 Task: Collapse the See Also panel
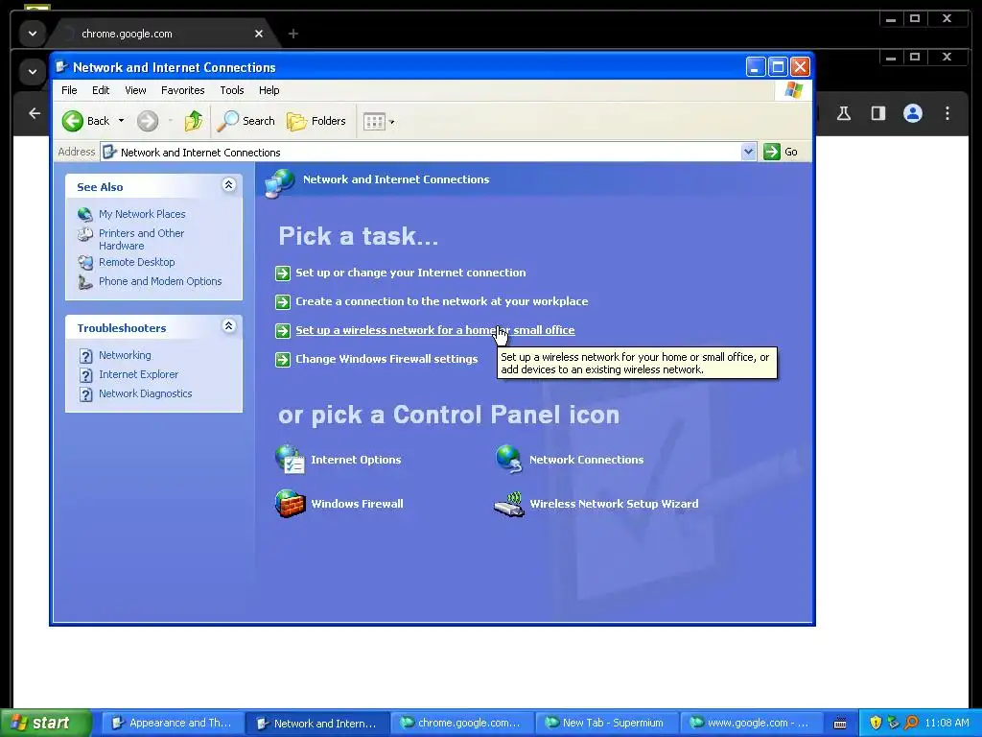coord(228,185)
